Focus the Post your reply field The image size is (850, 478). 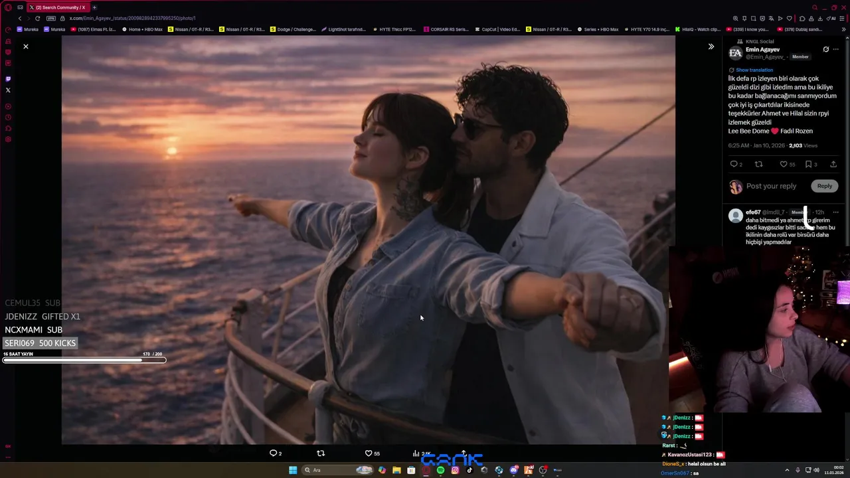(771, 186)
